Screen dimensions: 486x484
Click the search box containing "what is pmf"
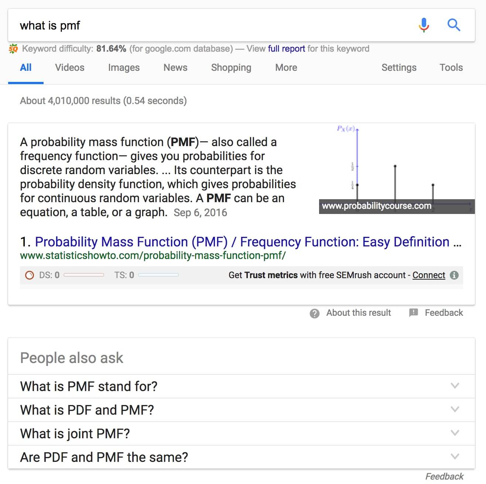pyautogui.click(x=207, y=25)
